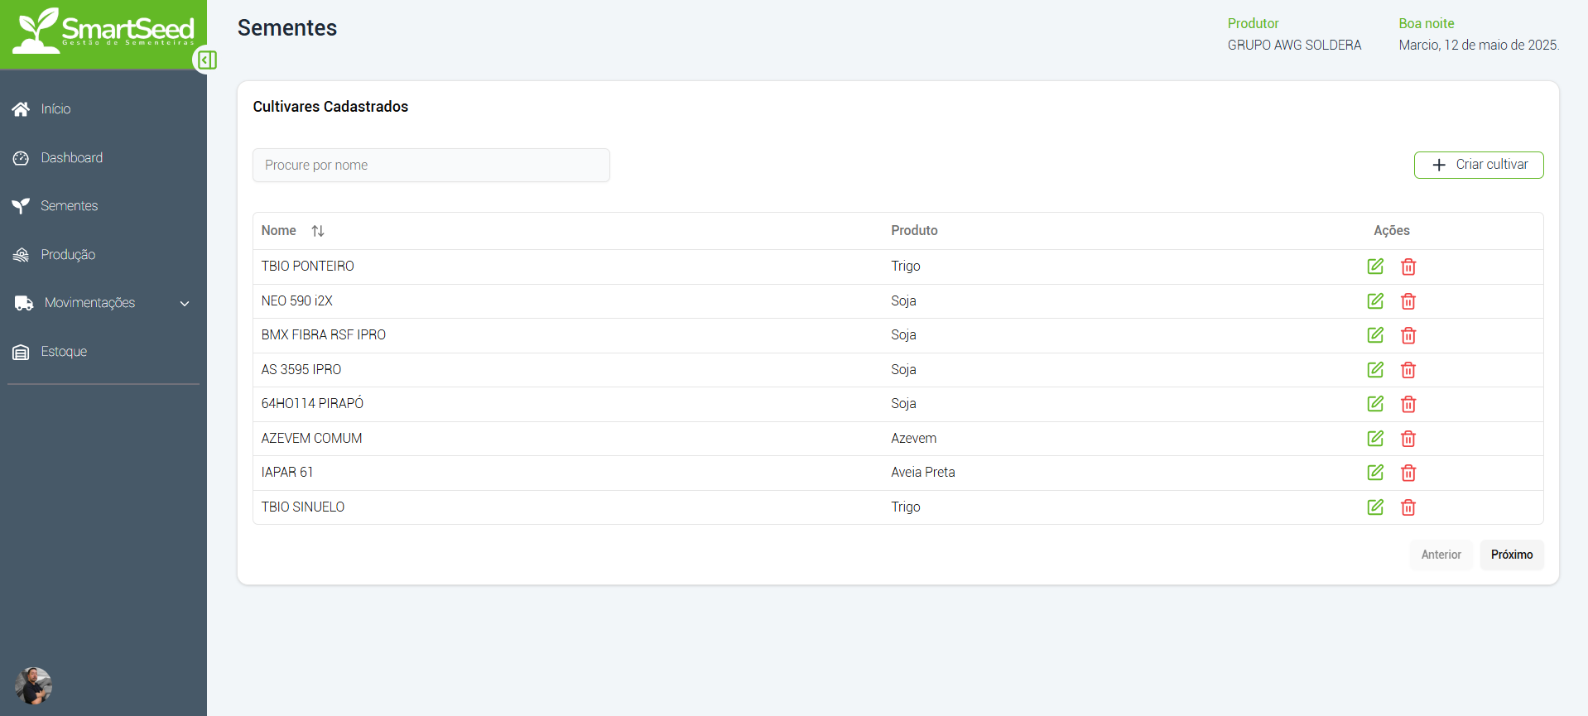The height and width of the screenshot is (716, 1588).
Task: Select the IAPAR 61 name cell
Action: [x=287, y=473]
